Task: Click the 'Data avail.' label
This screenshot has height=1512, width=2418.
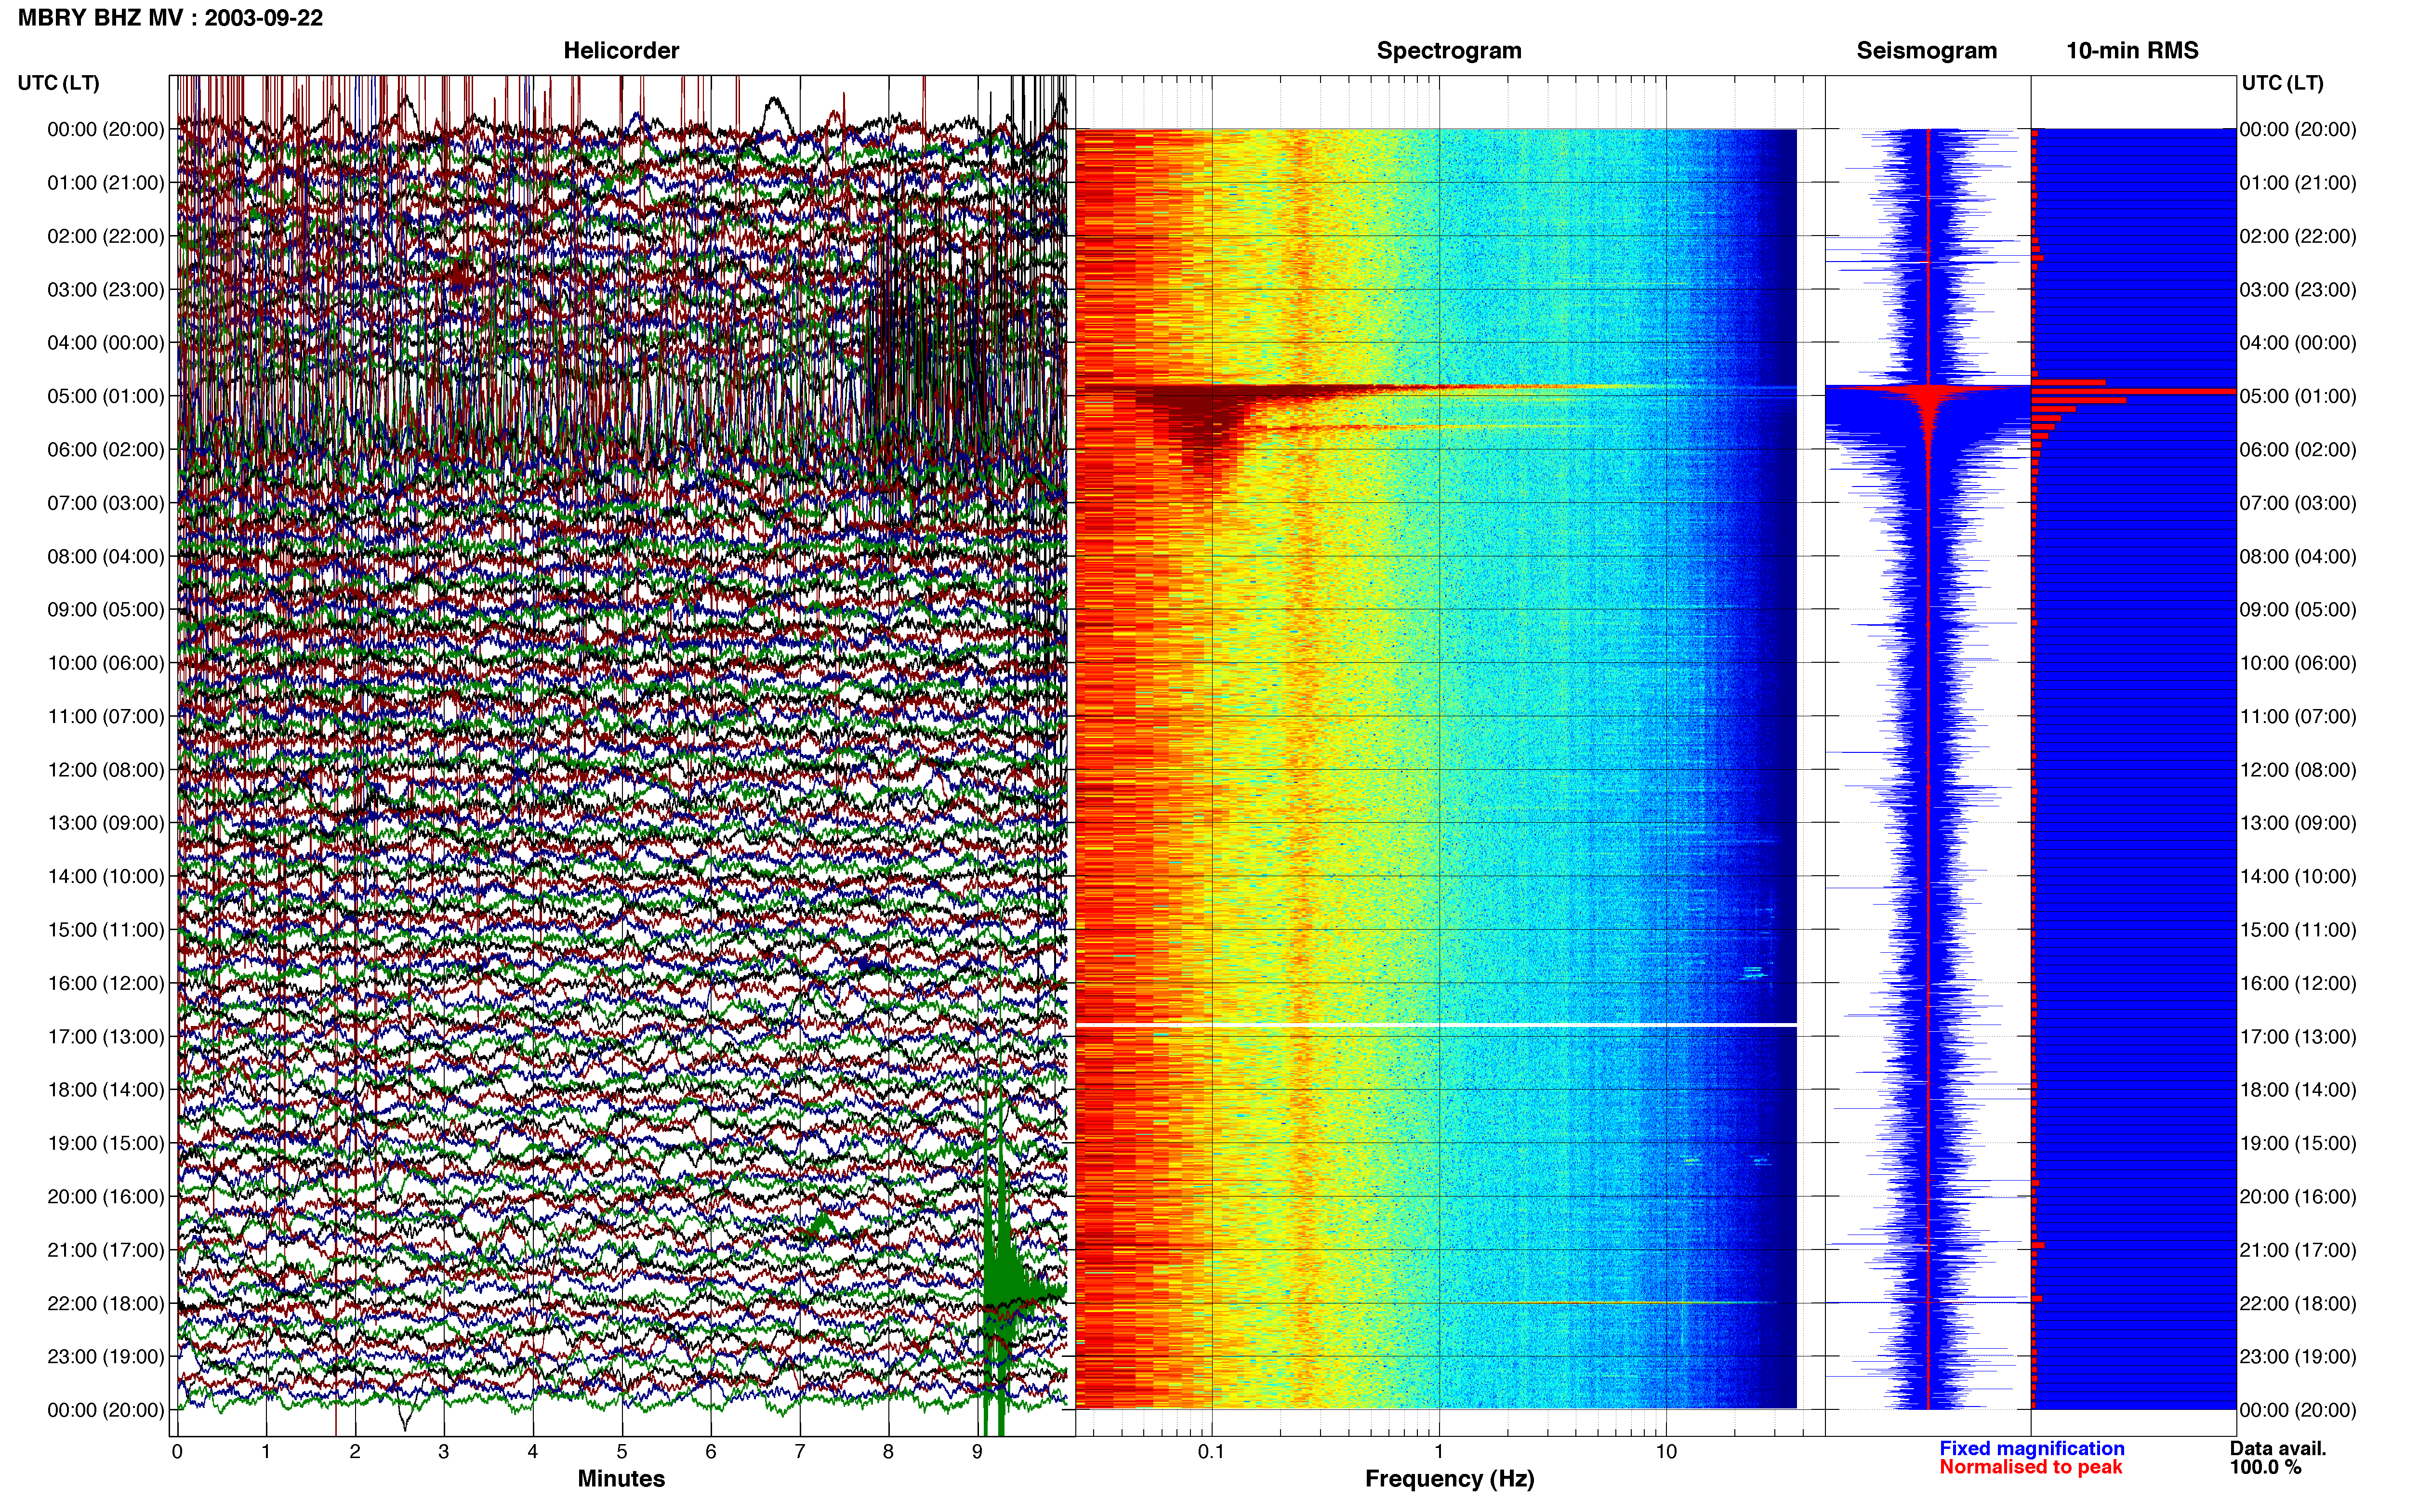Action: click(x=2278, y=1448)
